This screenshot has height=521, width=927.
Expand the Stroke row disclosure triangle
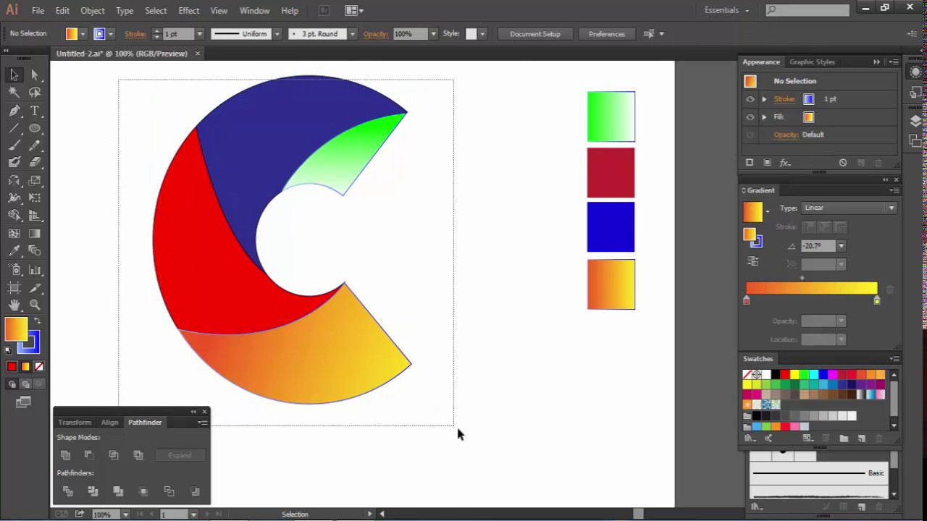(x=764, y=99)
